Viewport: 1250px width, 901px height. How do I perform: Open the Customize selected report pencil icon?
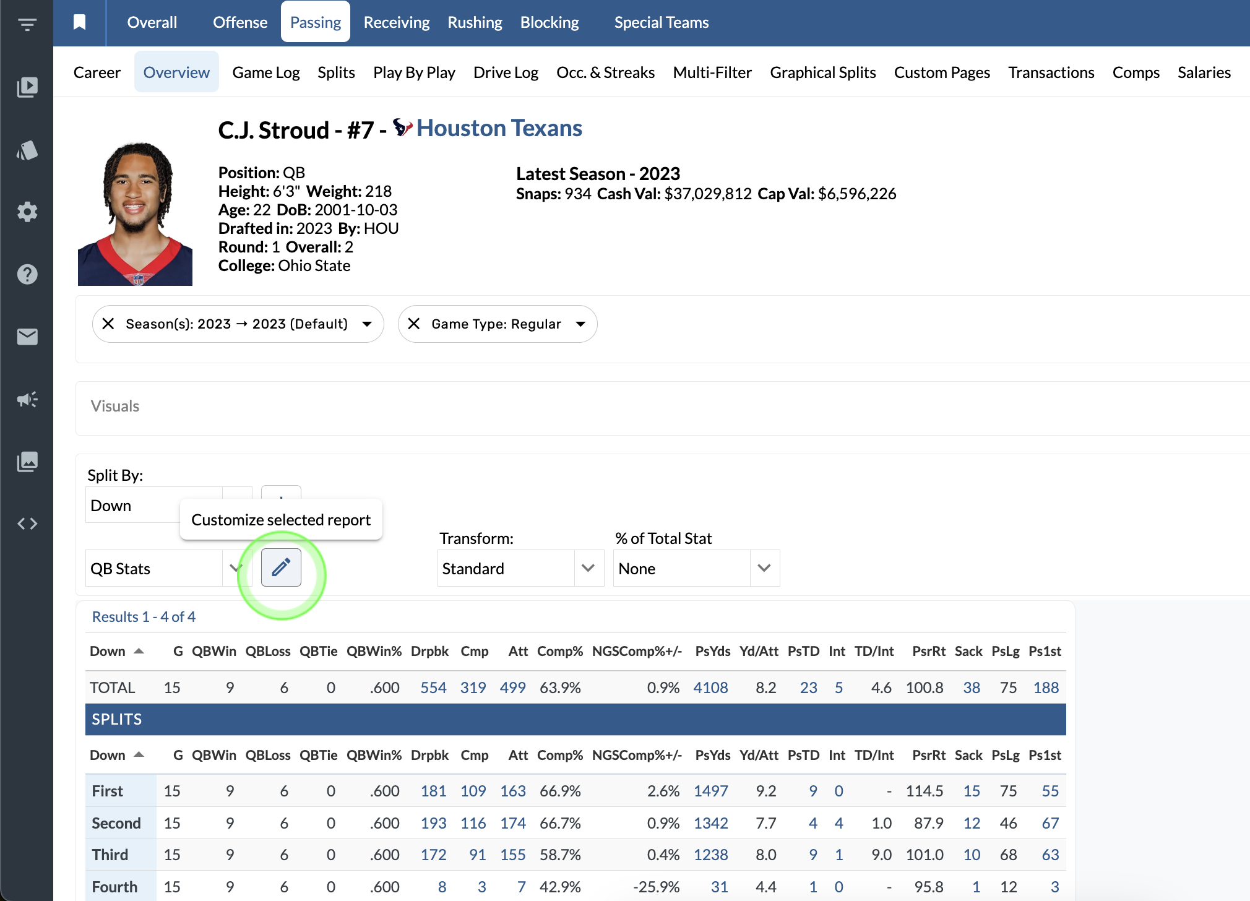click(281, 567)
